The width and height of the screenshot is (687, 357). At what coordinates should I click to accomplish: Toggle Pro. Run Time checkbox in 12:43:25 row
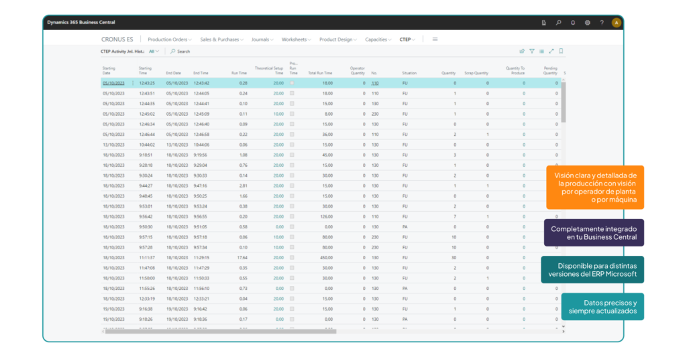[292, 83]
